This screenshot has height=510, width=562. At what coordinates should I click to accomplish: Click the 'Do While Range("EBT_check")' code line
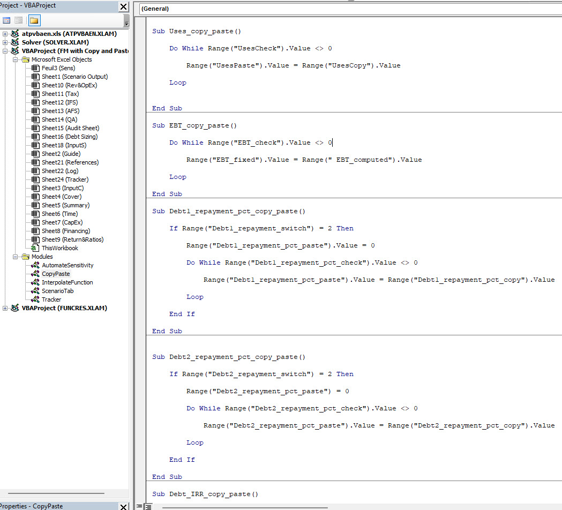[x=251, y=142]
